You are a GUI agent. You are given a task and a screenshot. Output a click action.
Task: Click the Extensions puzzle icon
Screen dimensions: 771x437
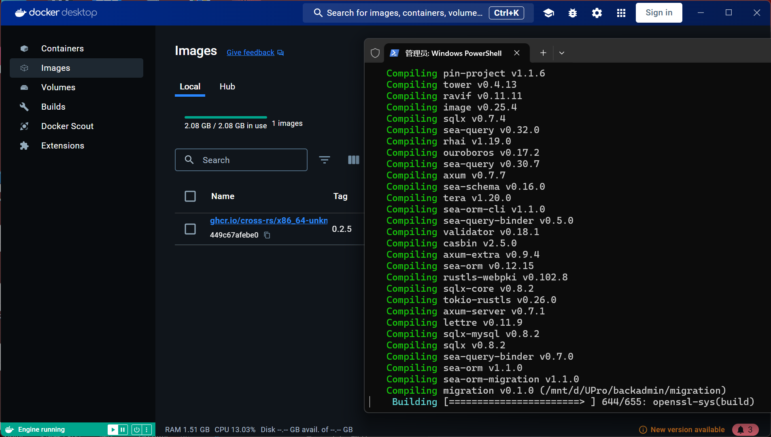(24, 146)
